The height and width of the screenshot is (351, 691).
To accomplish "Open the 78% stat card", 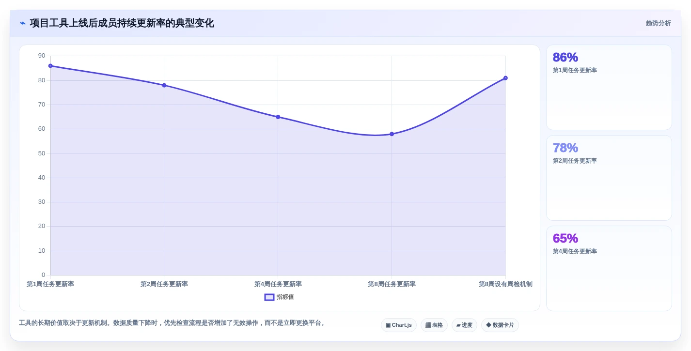I will coord(609,178).
